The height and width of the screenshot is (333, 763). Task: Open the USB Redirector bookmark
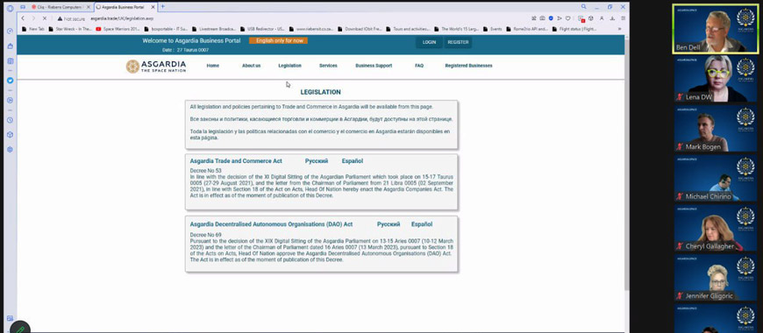(262, 29)
